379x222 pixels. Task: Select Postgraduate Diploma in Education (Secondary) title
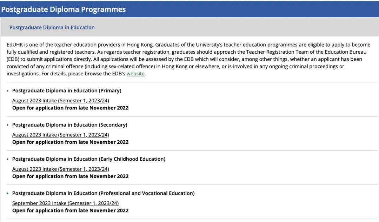69,125
